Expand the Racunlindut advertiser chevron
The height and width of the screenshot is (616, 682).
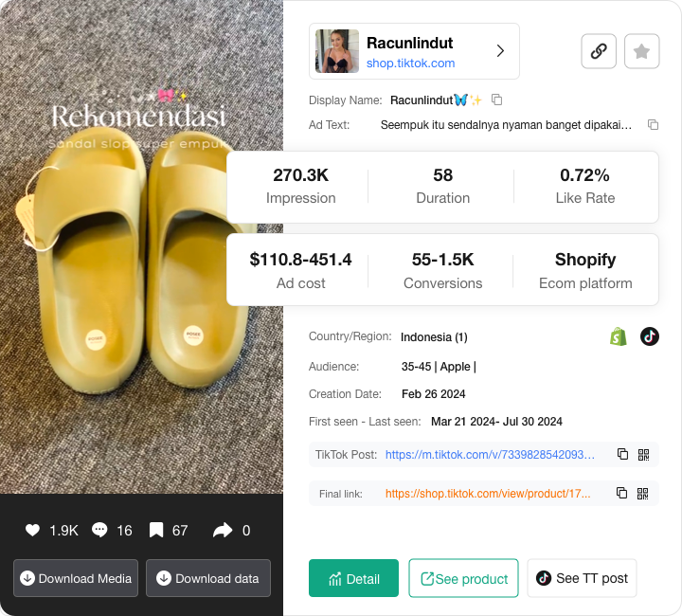(x=500, y=51)
